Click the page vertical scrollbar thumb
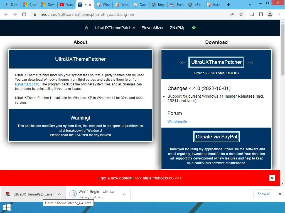 [282, 50]
